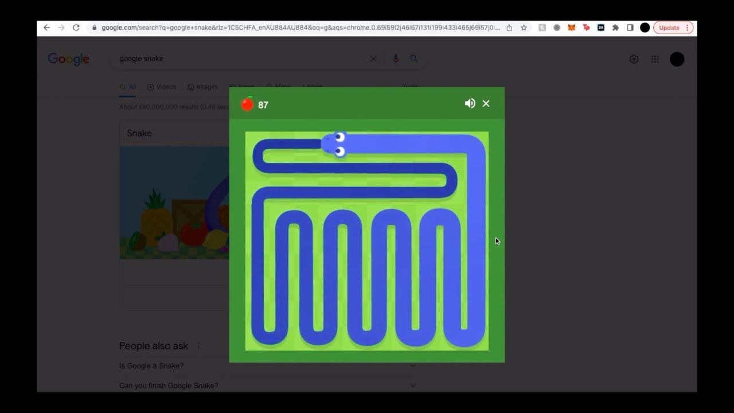
Task: Reload the current page
Action: pos(76,28)
